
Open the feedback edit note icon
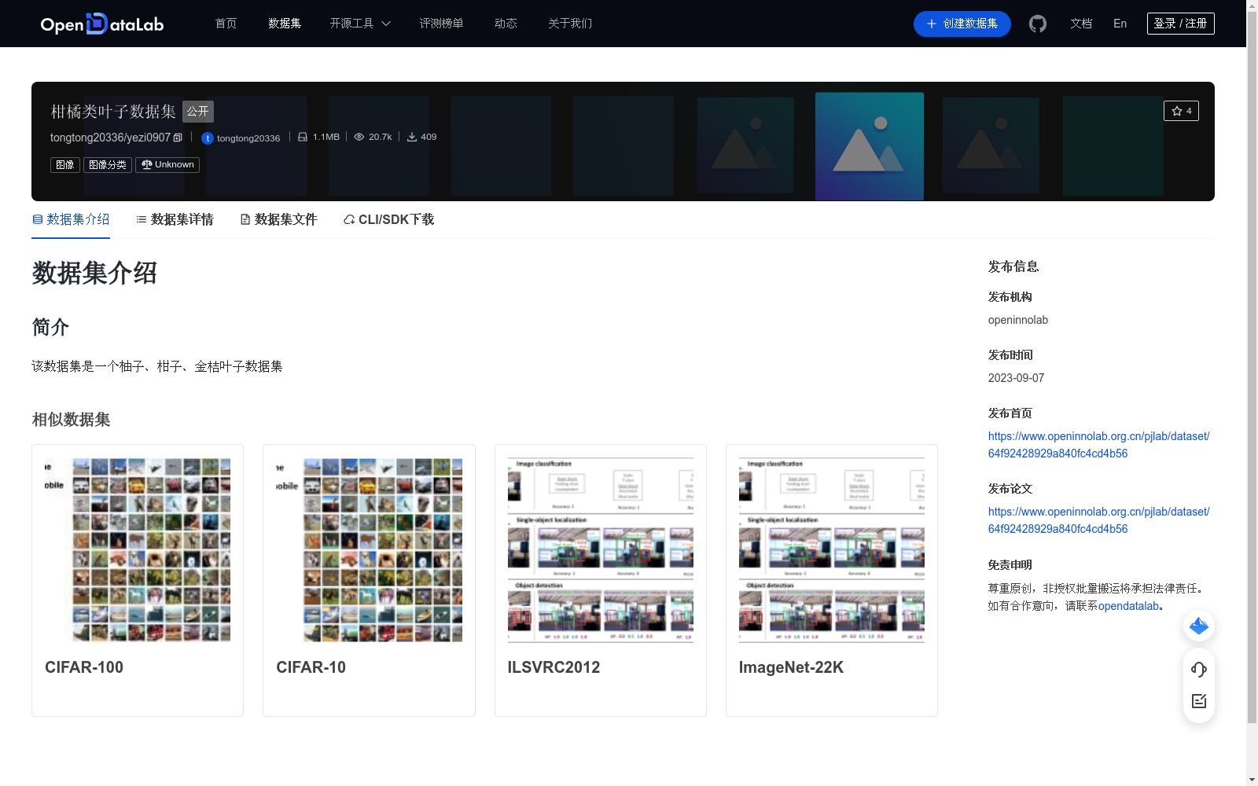click(1199, 701)
